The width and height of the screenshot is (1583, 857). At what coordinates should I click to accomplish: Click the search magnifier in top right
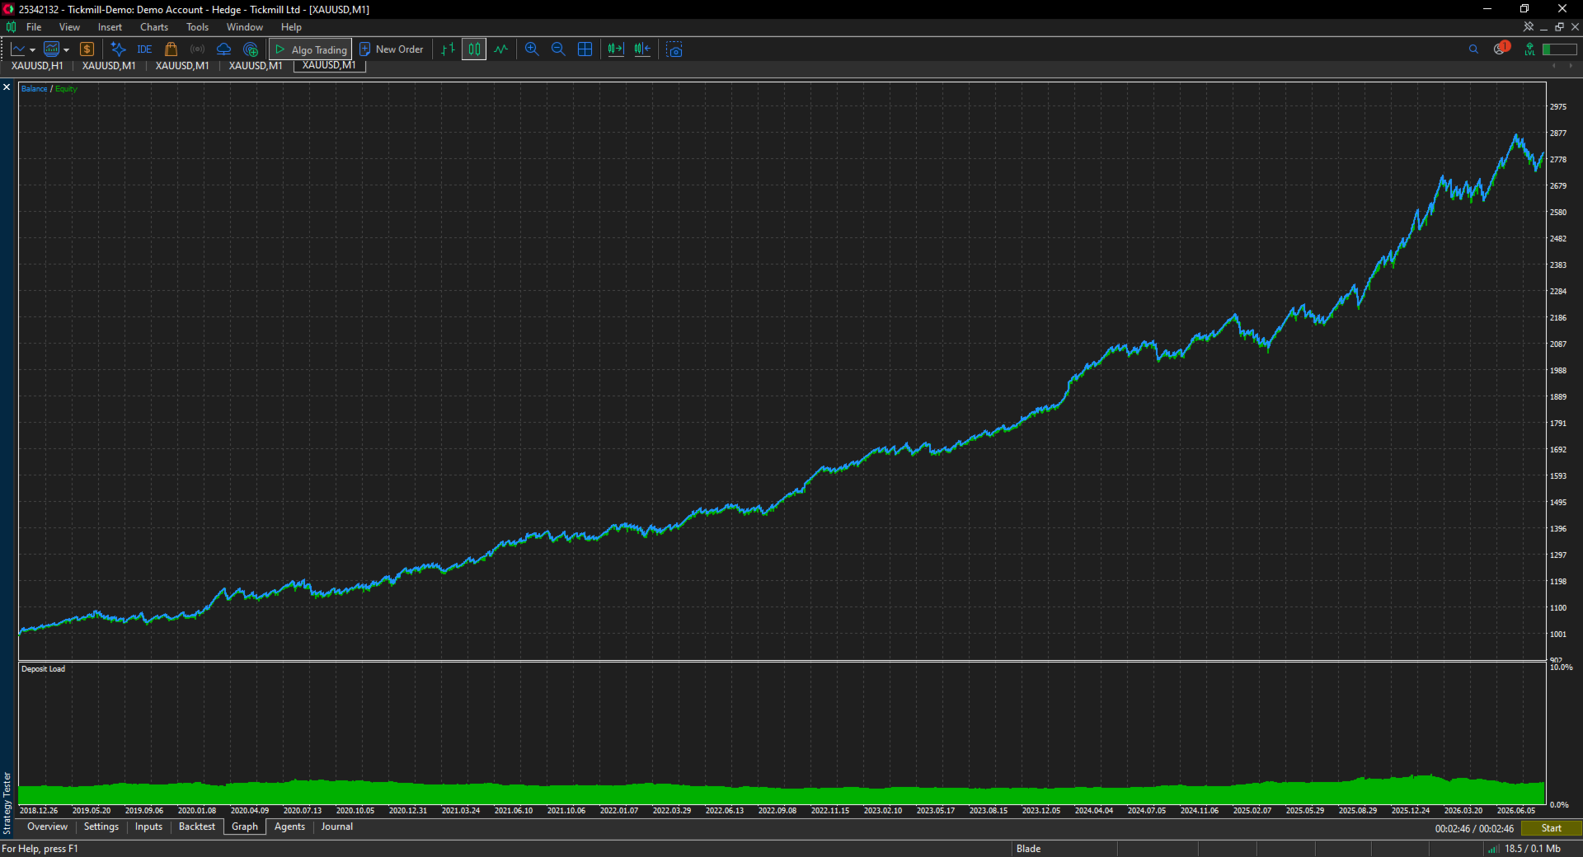coord(1473,49)
